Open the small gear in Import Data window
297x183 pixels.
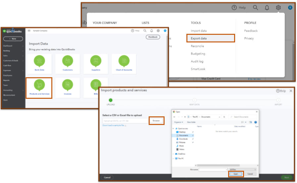(x=158, y=30)
